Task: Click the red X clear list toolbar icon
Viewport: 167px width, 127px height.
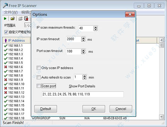Action: point(26,19)
